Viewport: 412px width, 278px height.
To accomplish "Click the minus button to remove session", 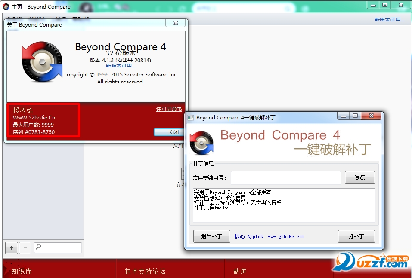I will [25, 248].
